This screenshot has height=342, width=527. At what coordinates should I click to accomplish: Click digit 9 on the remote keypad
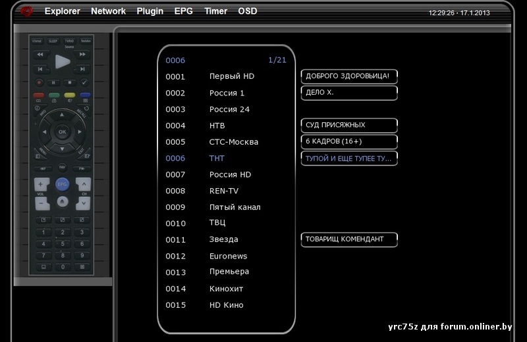click(x=82, y=255)
